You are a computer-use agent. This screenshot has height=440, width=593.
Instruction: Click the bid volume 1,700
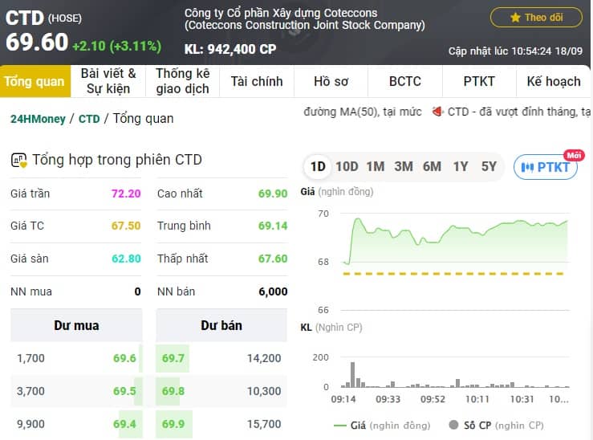(x=30, y=358)
